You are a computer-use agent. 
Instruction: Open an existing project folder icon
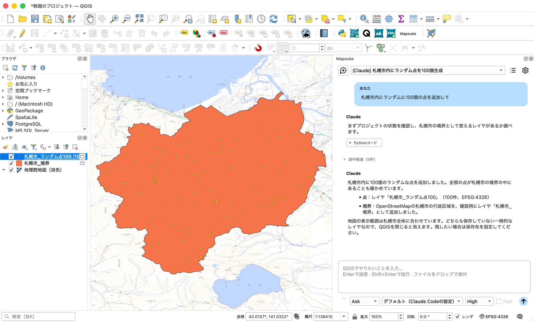(22, 19)
